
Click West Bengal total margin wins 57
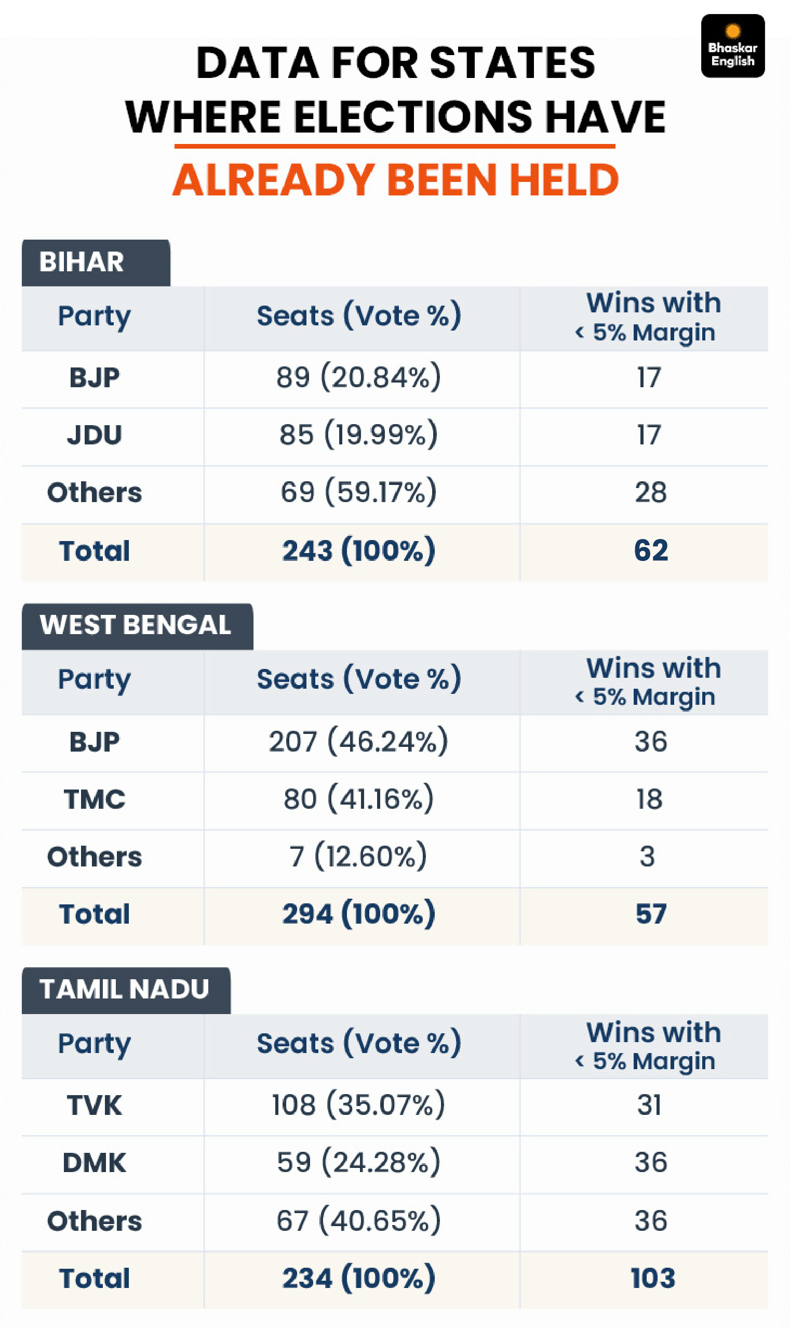pos(651,914)
